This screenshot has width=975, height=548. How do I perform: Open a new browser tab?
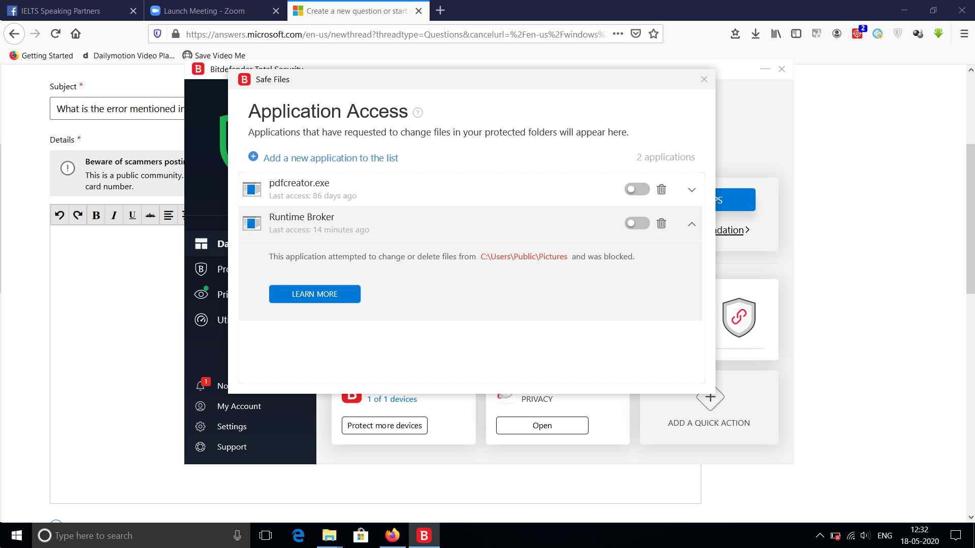(440, 11)
